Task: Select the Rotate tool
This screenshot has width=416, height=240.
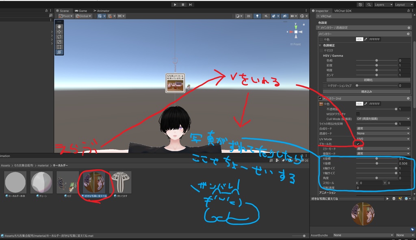Action: 59,37
